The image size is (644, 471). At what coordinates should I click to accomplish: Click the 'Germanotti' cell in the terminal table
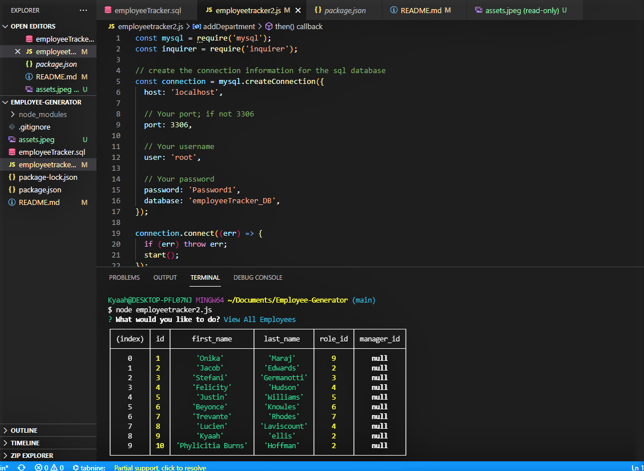284,377
